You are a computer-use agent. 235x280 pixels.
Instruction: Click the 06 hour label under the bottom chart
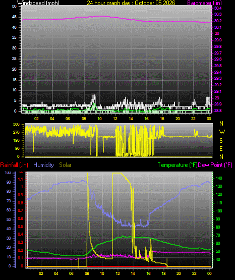[71, 273]
